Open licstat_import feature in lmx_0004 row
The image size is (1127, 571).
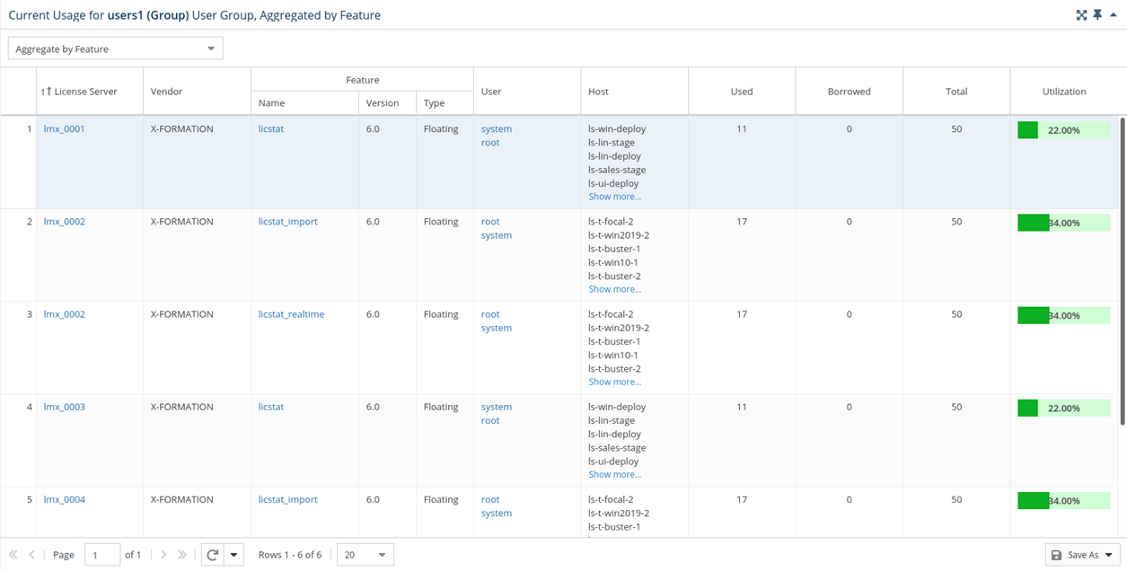pos(288,499)
